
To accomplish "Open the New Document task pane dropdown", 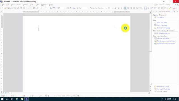I will 174,12.
